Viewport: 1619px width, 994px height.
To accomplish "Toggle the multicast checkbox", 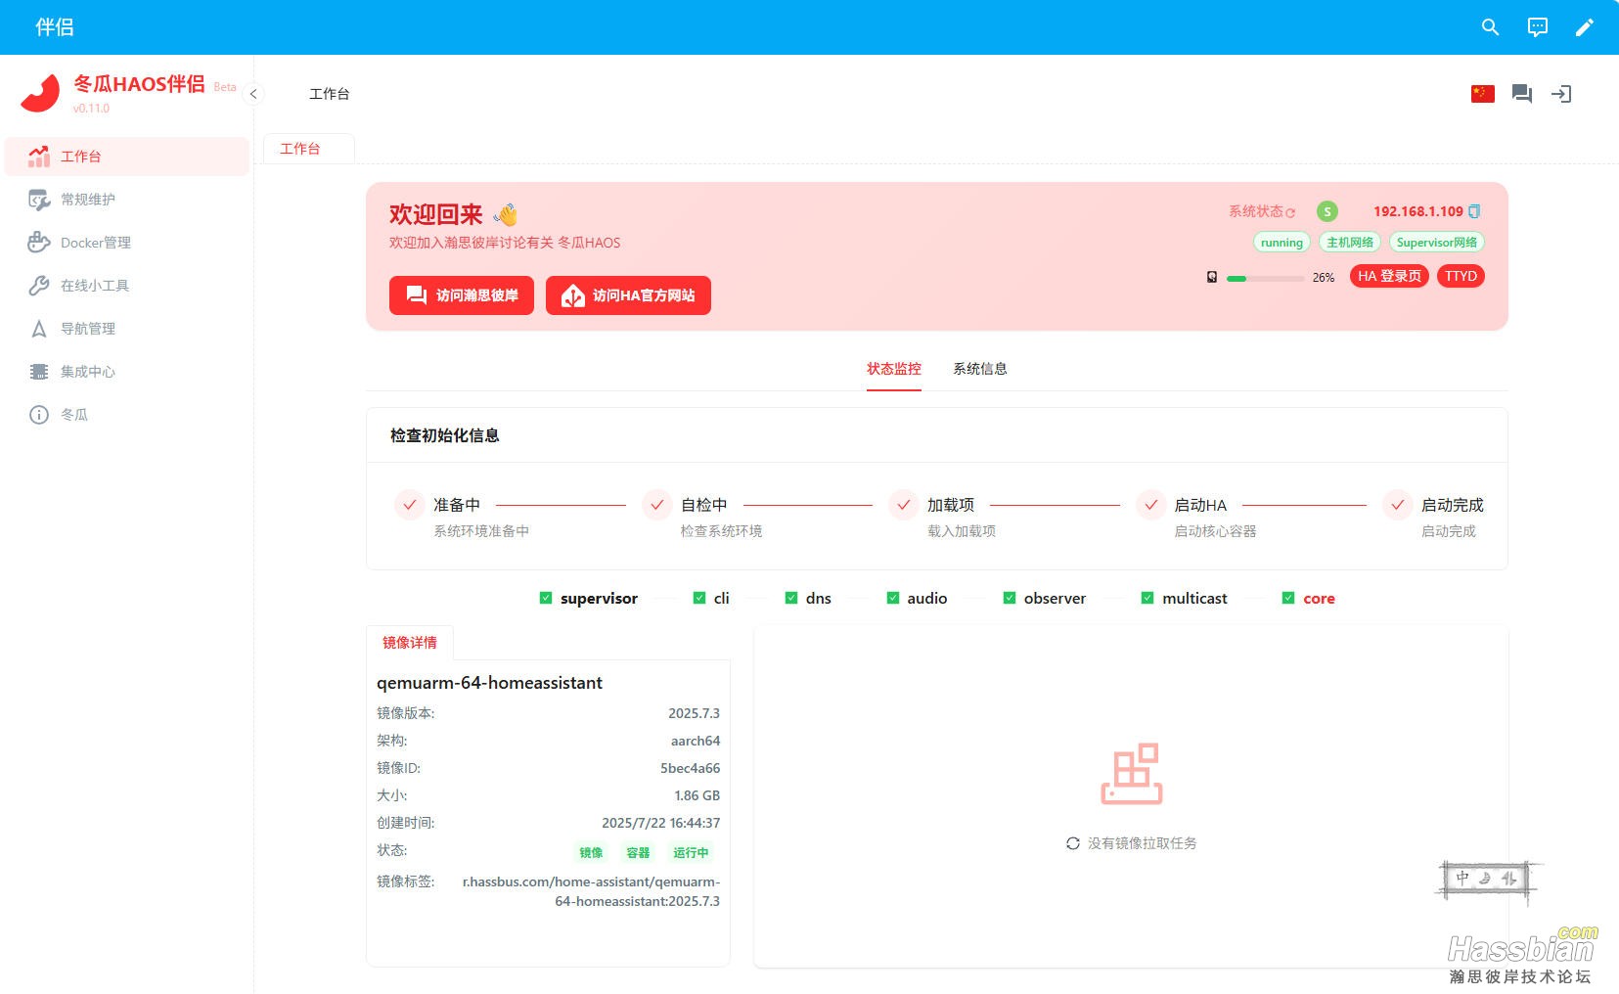I will tap(1147, 598).
